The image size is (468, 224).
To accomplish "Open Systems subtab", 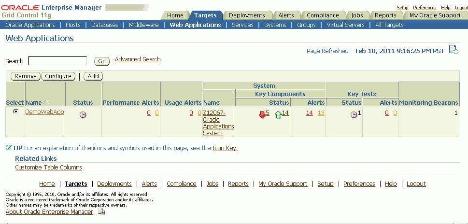I will pyautogui.click(x=275, y=25).
